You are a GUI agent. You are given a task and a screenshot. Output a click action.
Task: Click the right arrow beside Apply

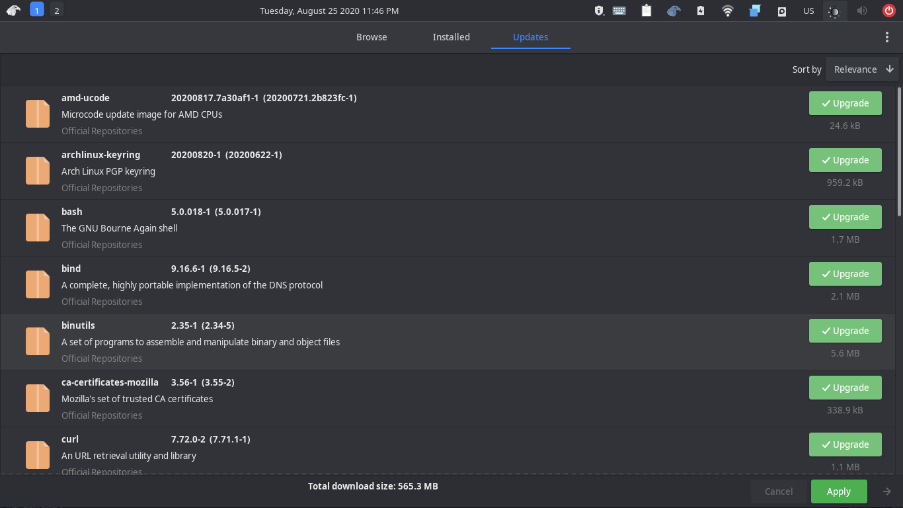click(887, 491)
